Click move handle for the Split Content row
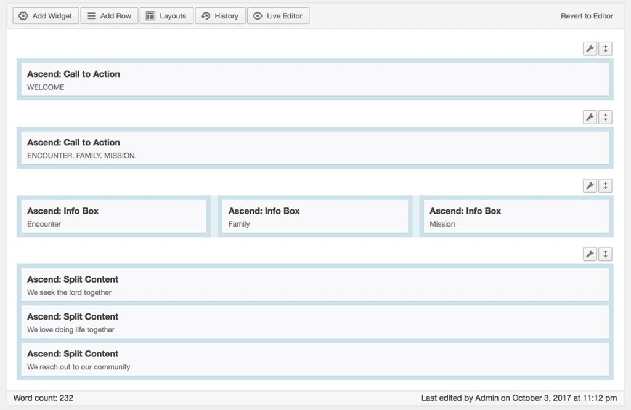 pyautogui.click(x=605, y=254)
